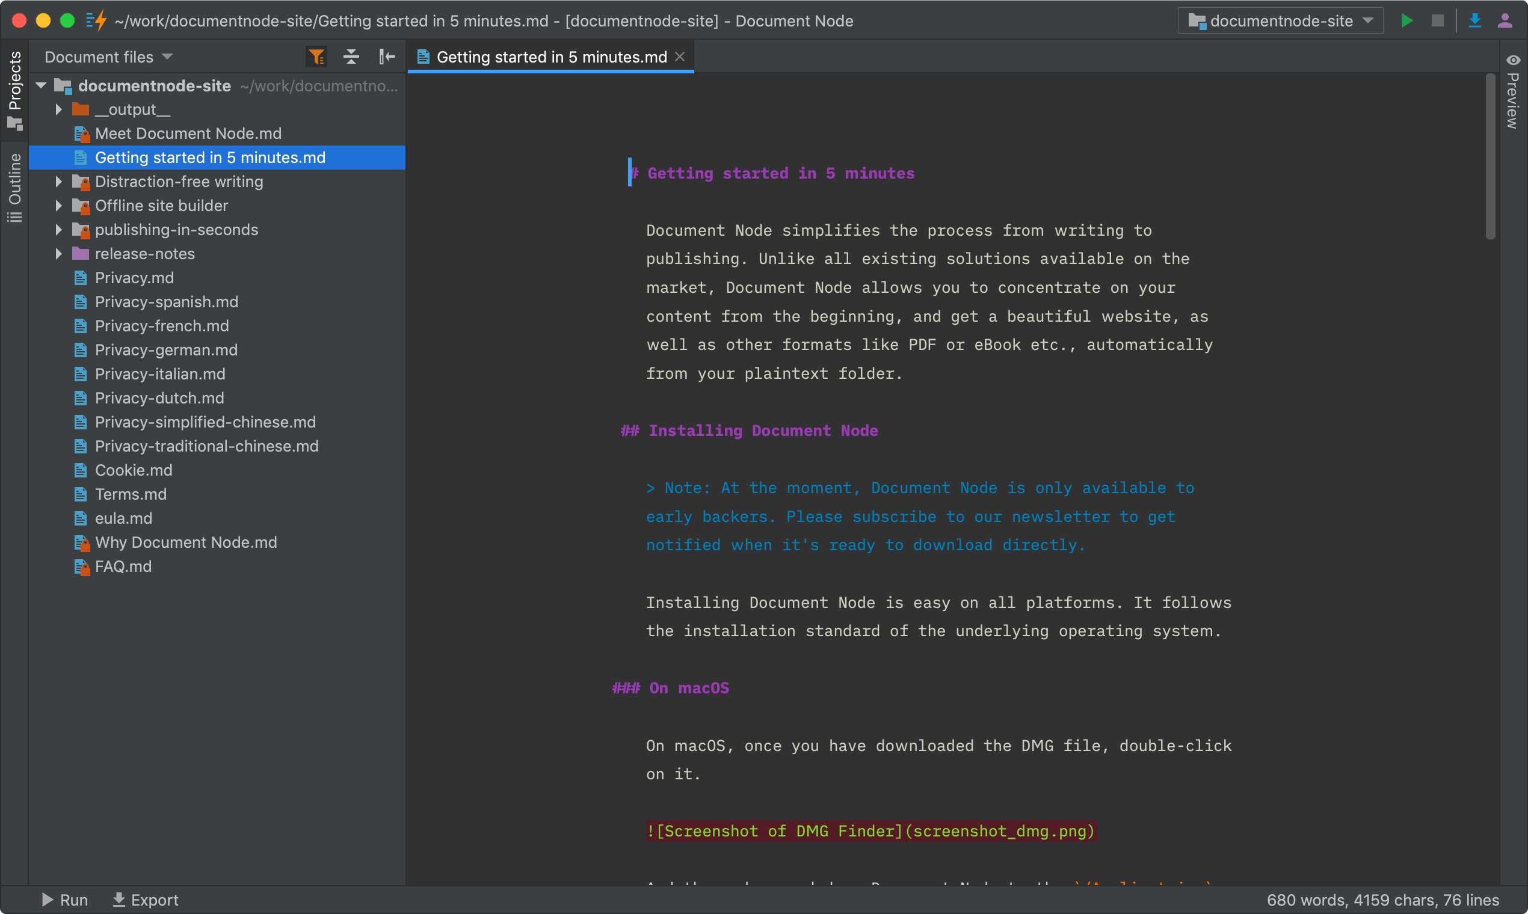The height and width of the screenshot is (914, 1528).
Task: Open Privacy-dutch.md file
Action: [218, 398]
